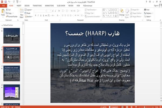Click Clear All Formatting icon
This screenshot has height=108, width=162.
(x=59, y=11)
